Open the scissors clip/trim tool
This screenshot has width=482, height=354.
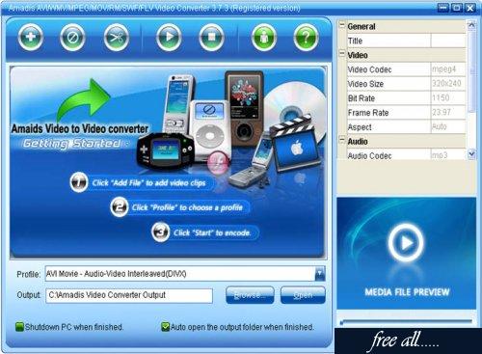point(116,38)
